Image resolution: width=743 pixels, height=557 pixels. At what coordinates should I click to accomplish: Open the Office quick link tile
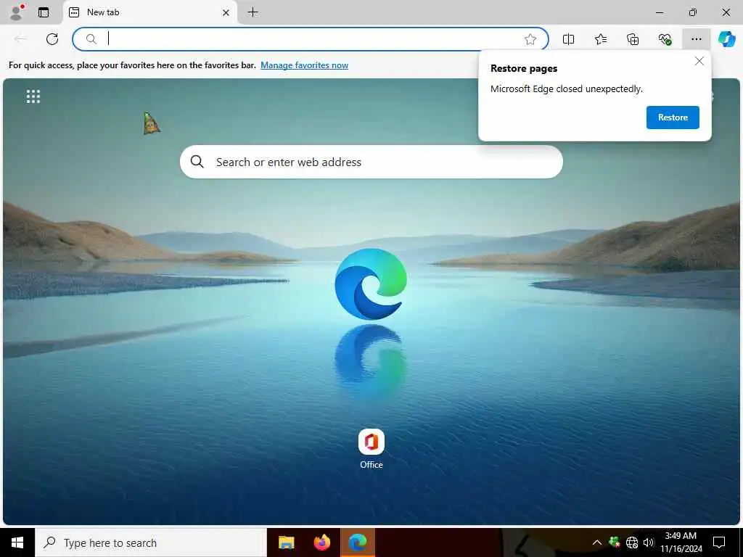tap(371, 449)
